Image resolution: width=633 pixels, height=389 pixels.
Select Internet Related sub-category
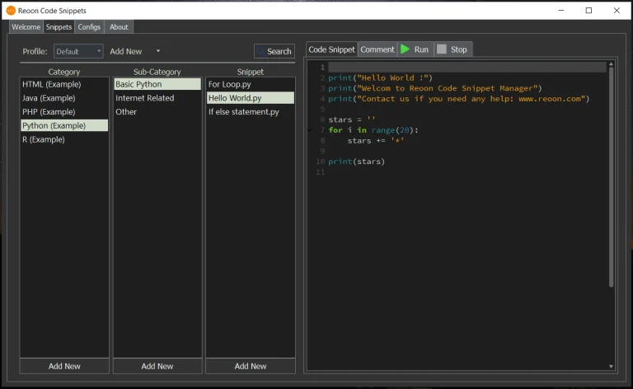point(157,98)
